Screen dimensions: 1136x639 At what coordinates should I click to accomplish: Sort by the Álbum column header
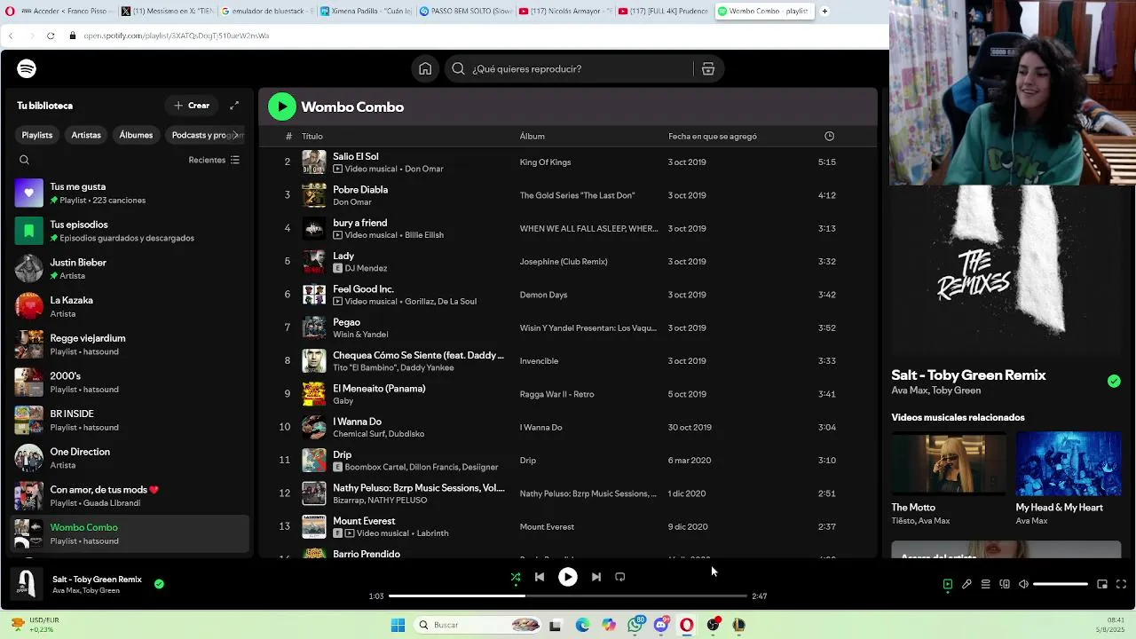(532, 137)
